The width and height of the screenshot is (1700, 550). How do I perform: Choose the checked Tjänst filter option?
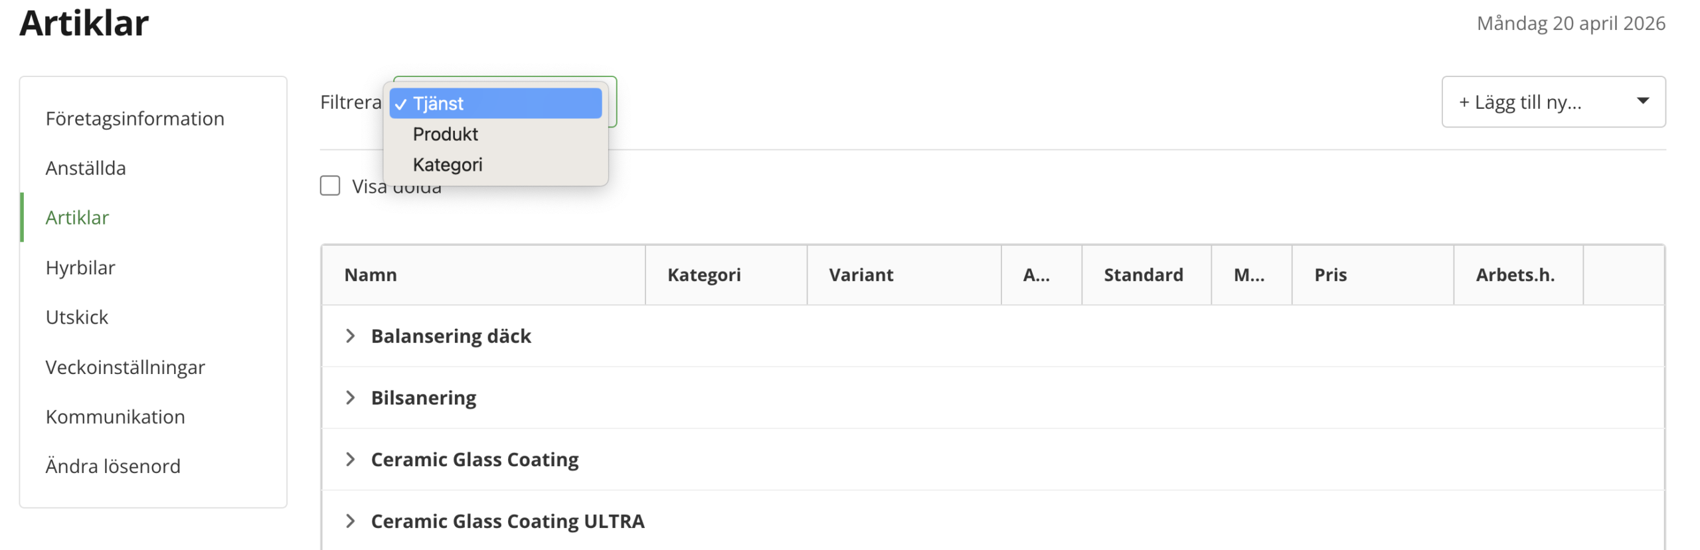click(x=495, y=104)
